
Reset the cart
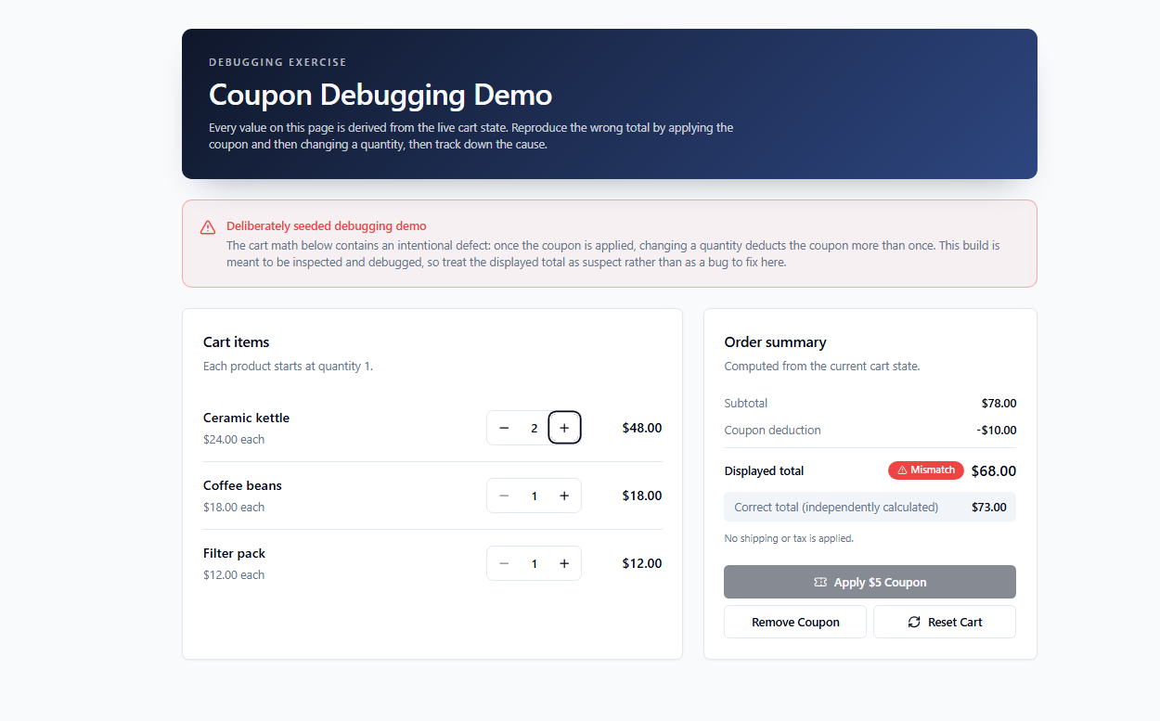(945, 622)
